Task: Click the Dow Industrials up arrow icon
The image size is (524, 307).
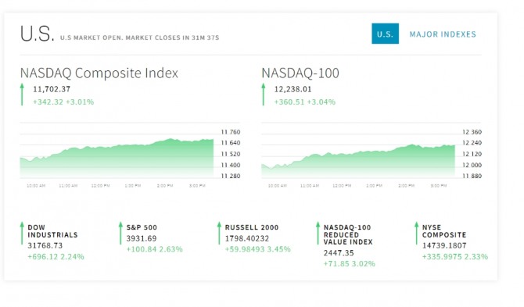Action: coord(22,233)
